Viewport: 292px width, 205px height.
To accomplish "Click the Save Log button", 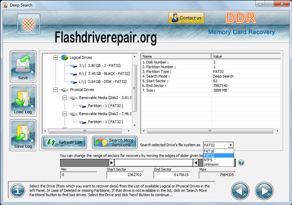I will (23, 135).
